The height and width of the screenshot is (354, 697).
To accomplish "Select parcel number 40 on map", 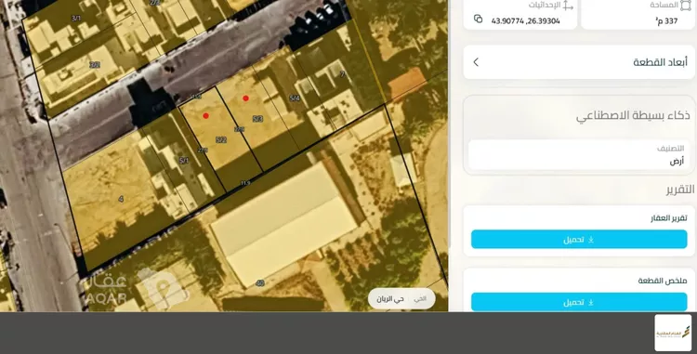I will (260, 283).
